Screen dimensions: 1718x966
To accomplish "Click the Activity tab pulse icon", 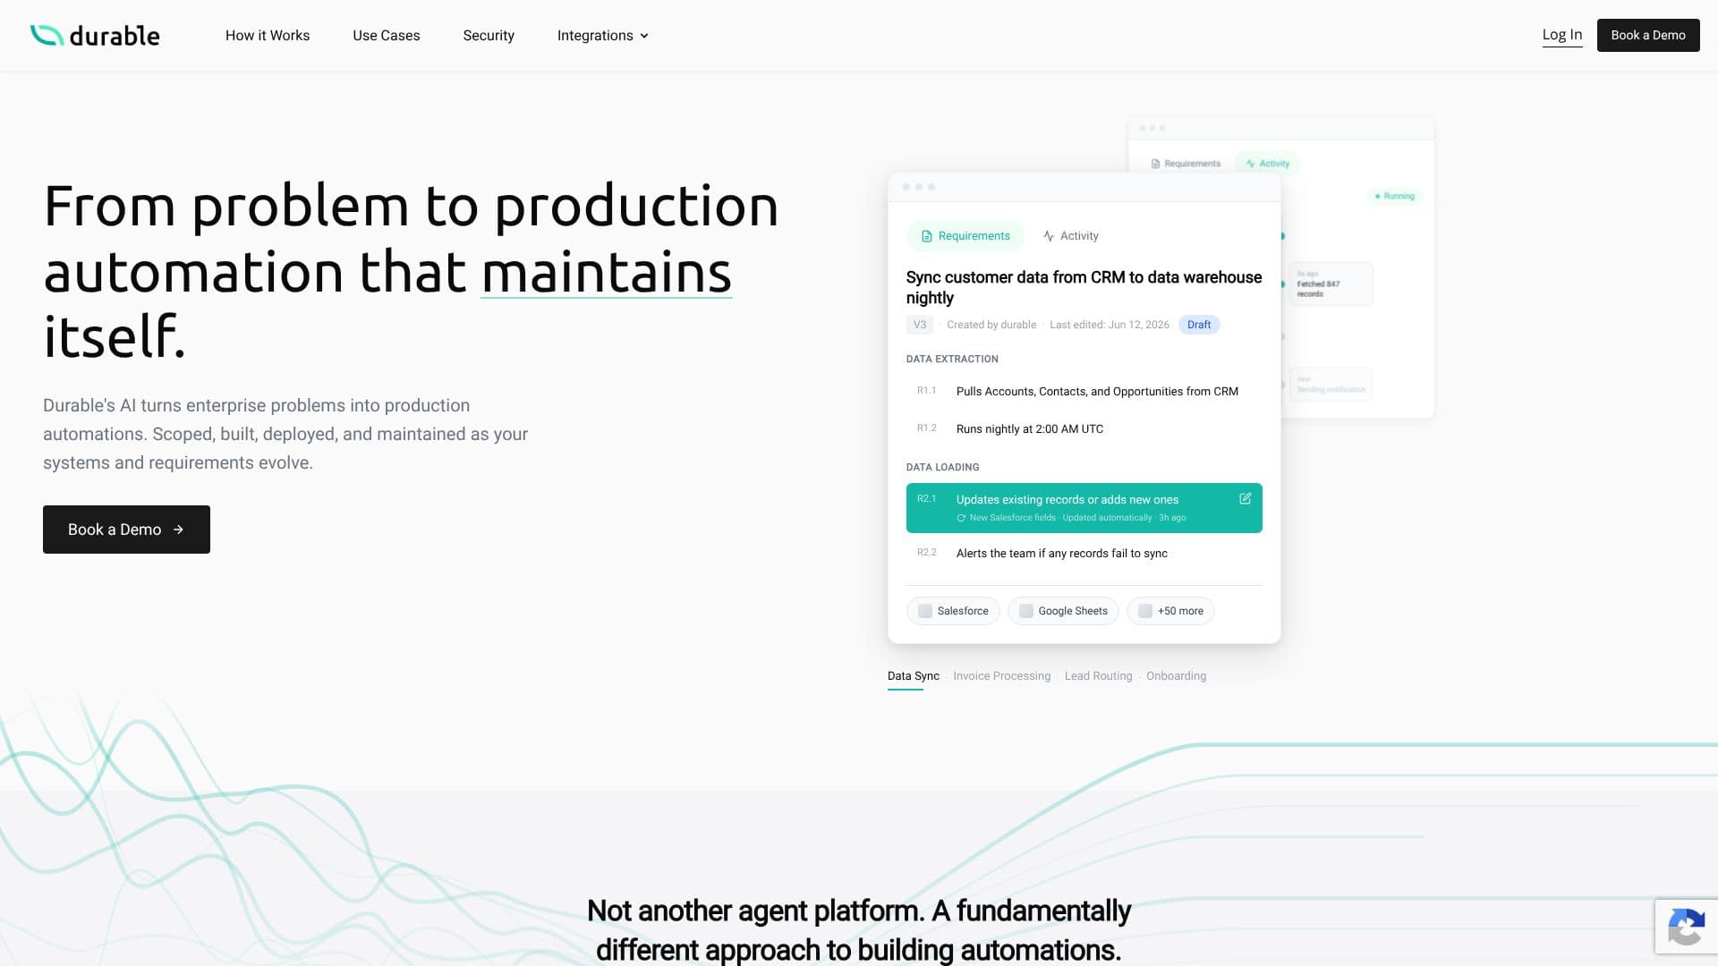I will 1049,236.
